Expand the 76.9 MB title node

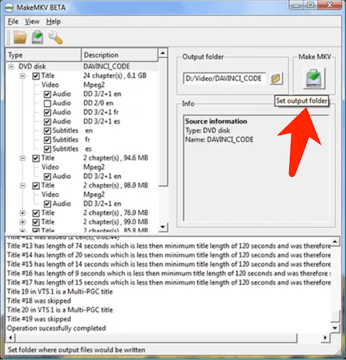click(23, 213)
